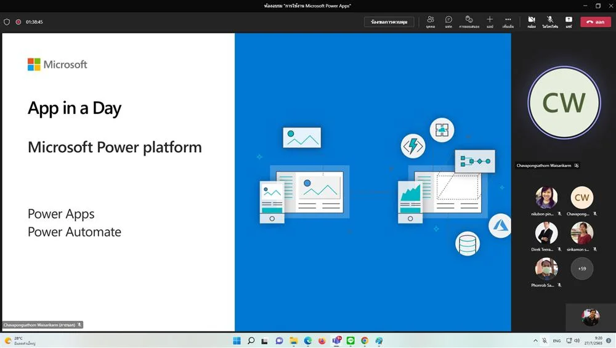Click the Microsoft logo on slide
616x348 pixels.
coord(57,65)
